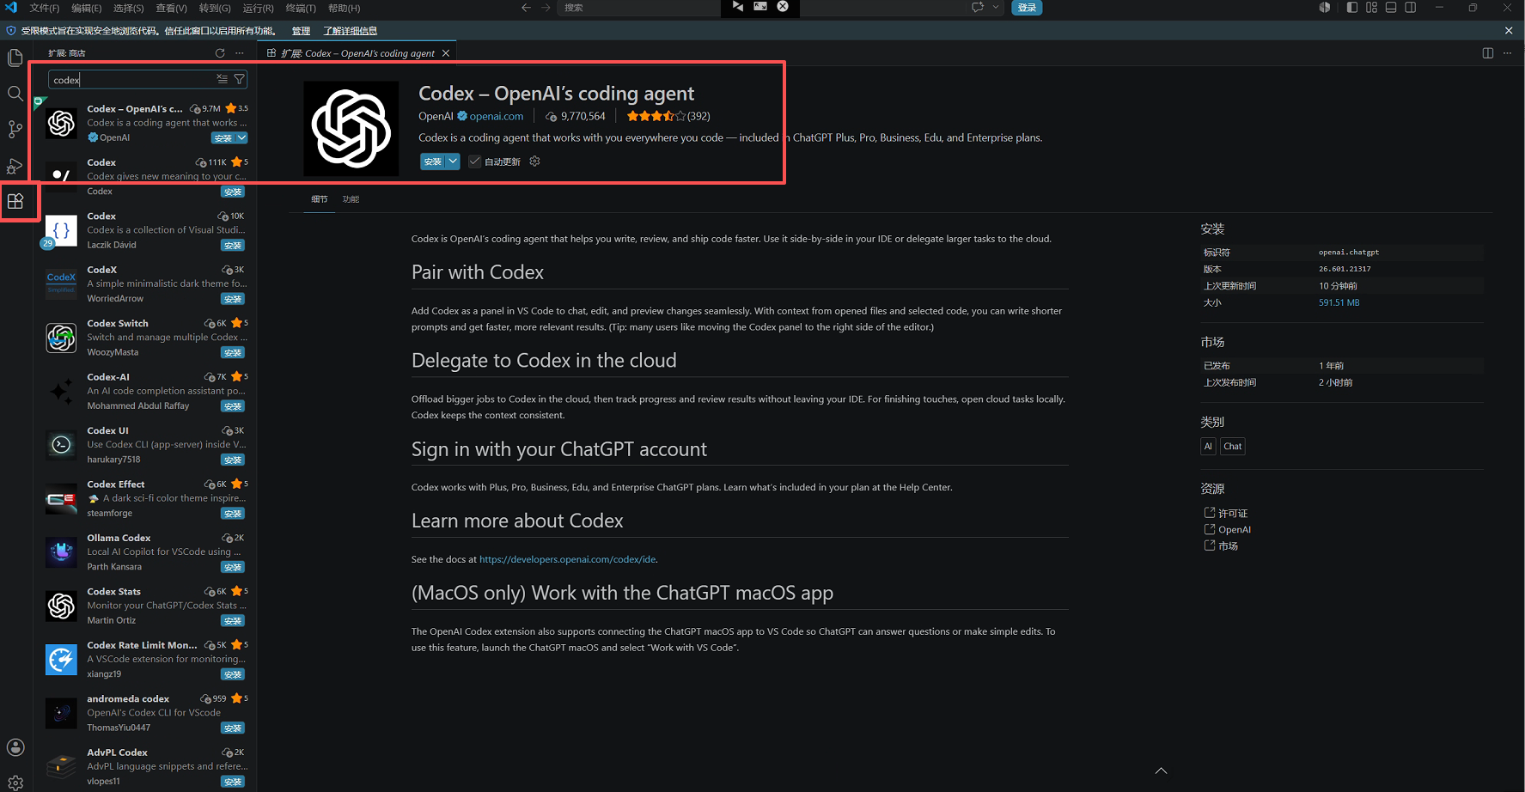Image resolution: width=1525 pixels, height=792 pixels.
Task: Click 管理 in the restricted mode banner
Action: [x=301, y=31]
